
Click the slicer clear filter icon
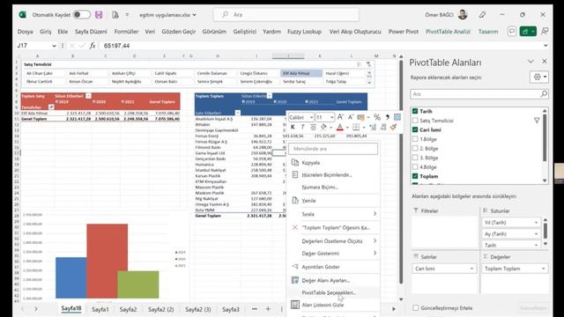[x=368, y=64]
